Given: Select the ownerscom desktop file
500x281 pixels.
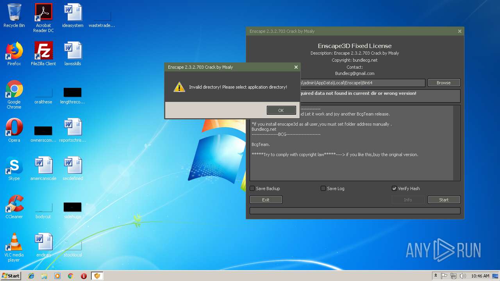Looking at the screenshot, I should (43, 134).
